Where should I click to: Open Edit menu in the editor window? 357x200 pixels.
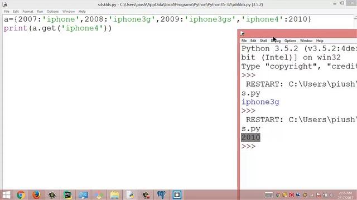16,11
